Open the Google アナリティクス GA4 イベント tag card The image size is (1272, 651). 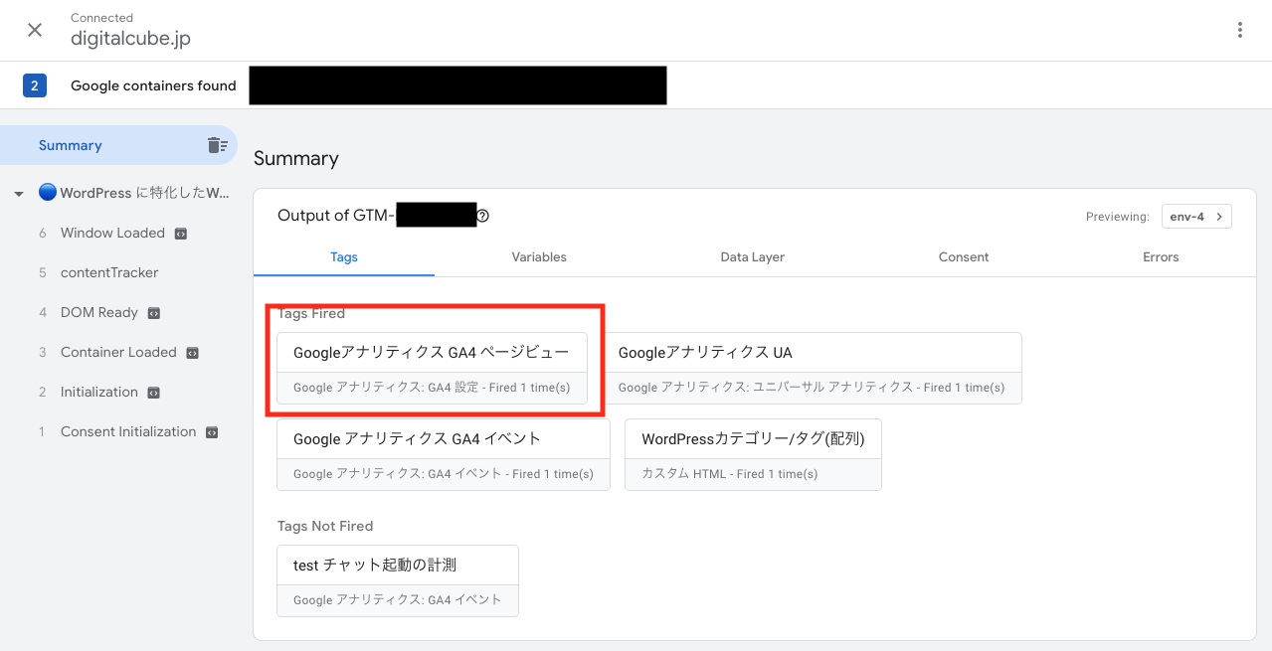[x=444, y=454]
